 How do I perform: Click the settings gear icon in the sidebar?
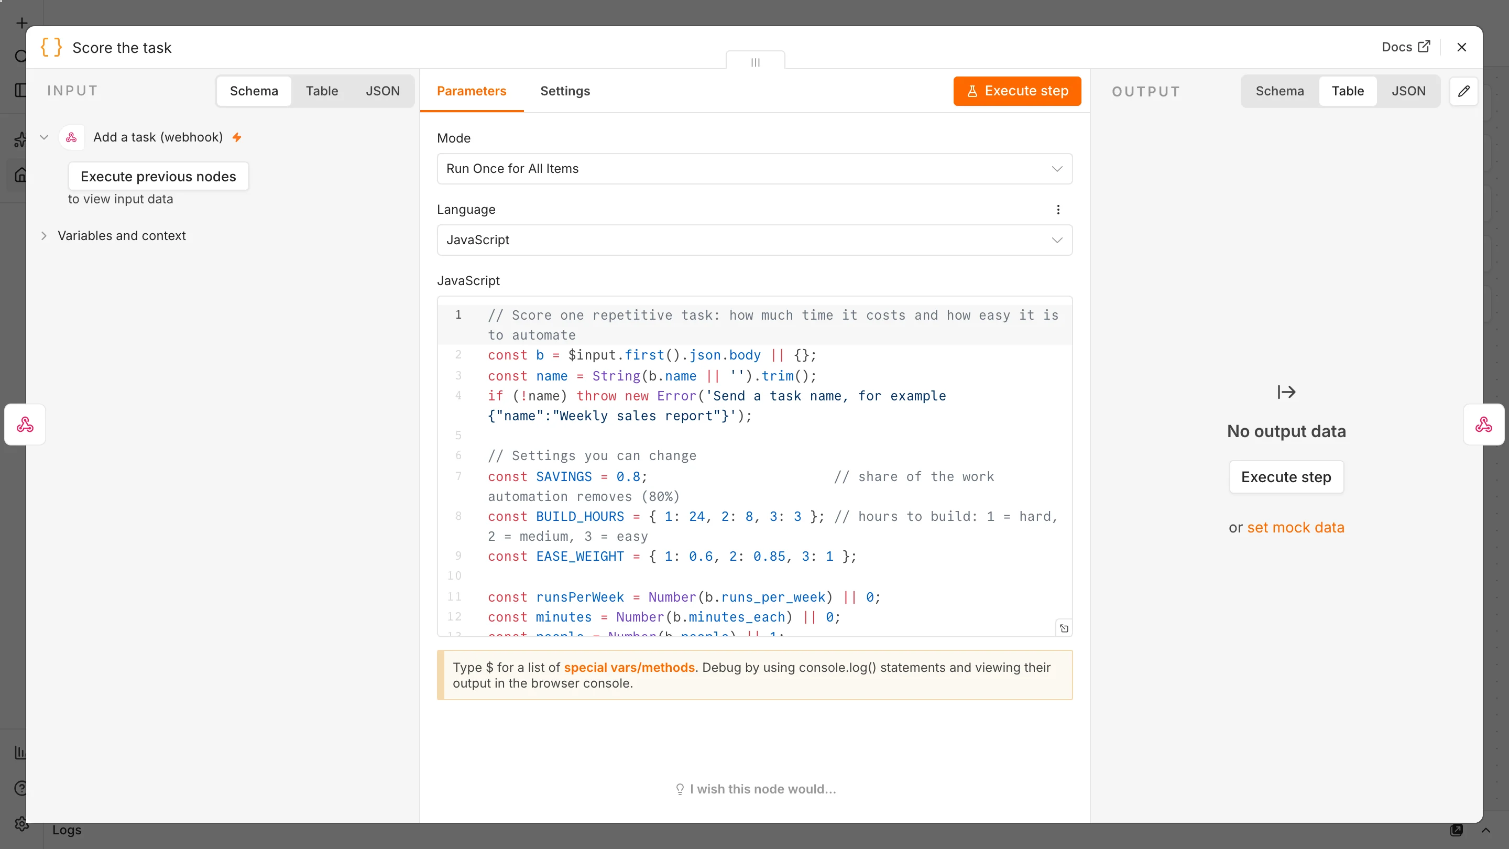[x=21, y=824]
